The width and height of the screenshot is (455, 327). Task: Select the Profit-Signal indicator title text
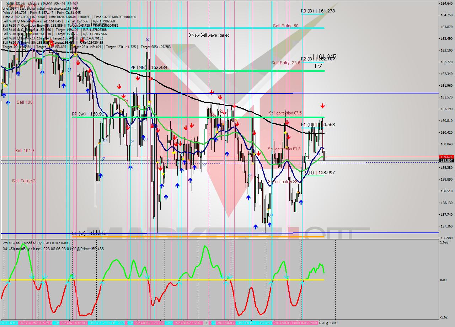(36, 243)
